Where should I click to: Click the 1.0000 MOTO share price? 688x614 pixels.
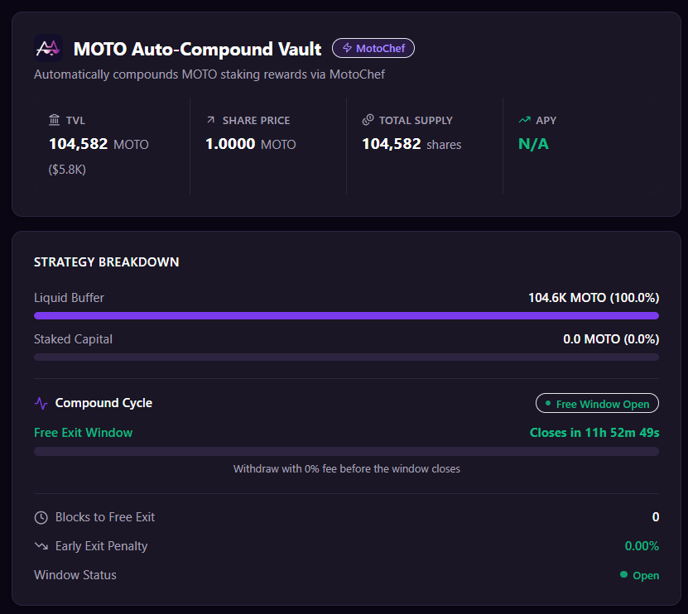pyautogui.click(x=251, y=144)
